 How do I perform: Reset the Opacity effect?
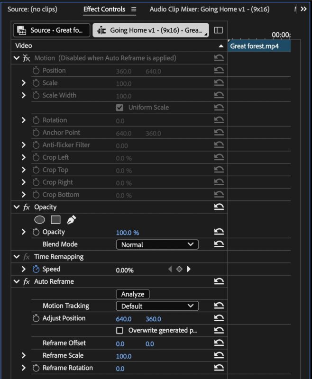pos(219,207)
